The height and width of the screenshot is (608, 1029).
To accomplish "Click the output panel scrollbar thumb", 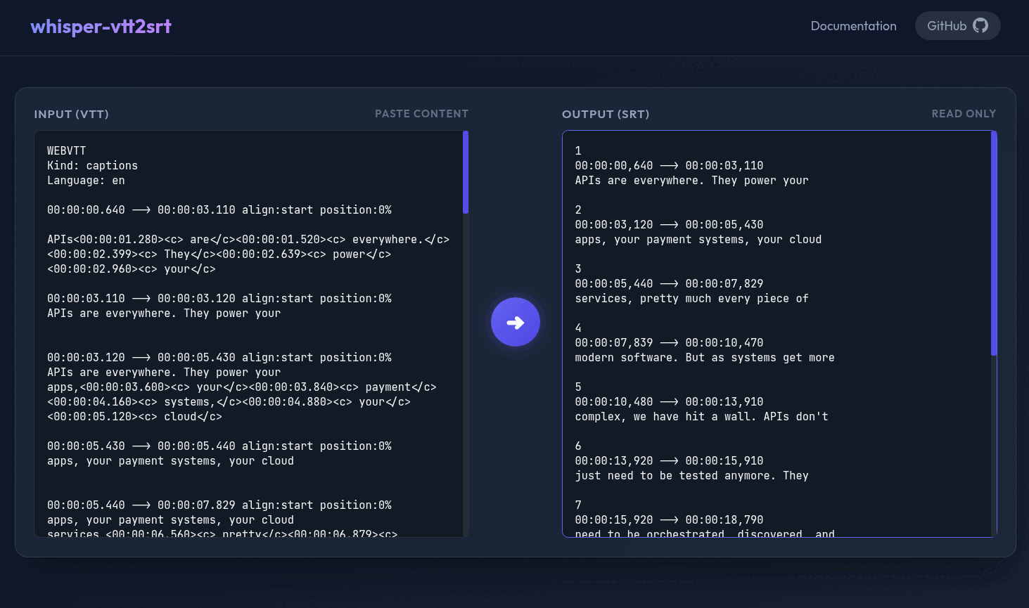I will (x=994, y=243).
